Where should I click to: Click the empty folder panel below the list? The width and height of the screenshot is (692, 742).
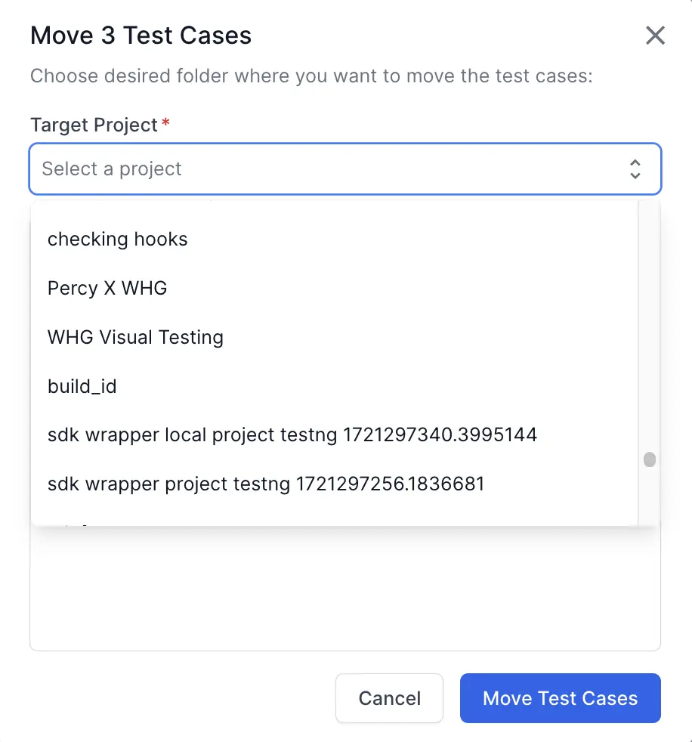(x=344, y=589)
